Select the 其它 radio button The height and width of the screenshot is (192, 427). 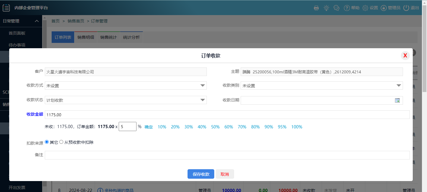point(47,142)
